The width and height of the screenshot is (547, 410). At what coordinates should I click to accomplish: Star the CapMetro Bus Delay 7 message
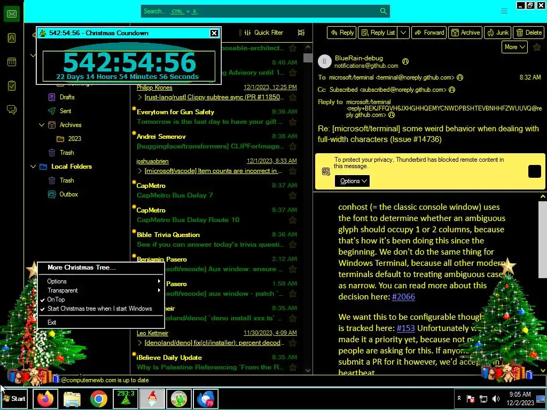[292, 195]
